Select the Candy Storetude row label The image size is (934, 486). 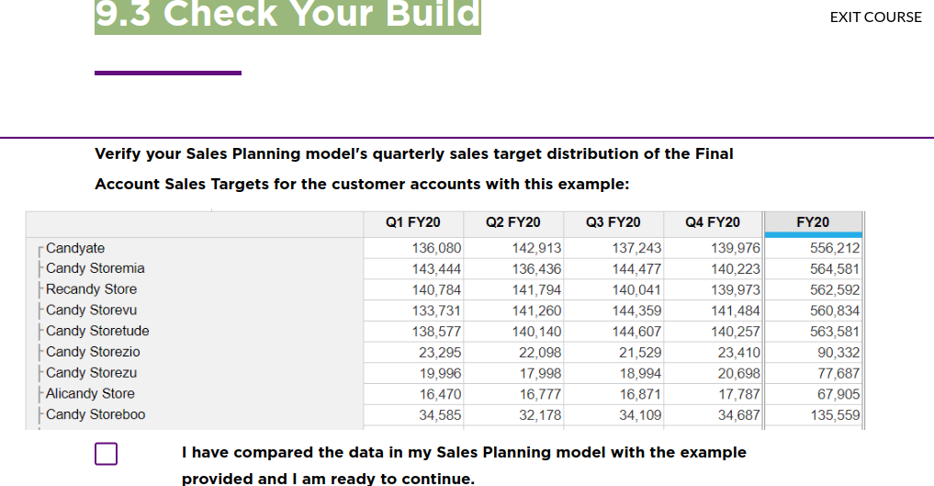click(x=97, y=331)
